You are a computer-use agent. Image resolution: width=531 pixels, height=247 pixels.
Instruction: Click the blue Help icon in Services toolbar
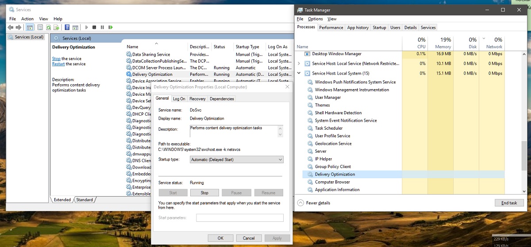(67, 27)
